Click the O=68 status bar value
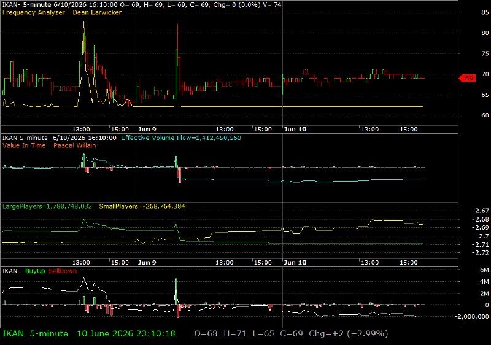 [x=206, y=334]
